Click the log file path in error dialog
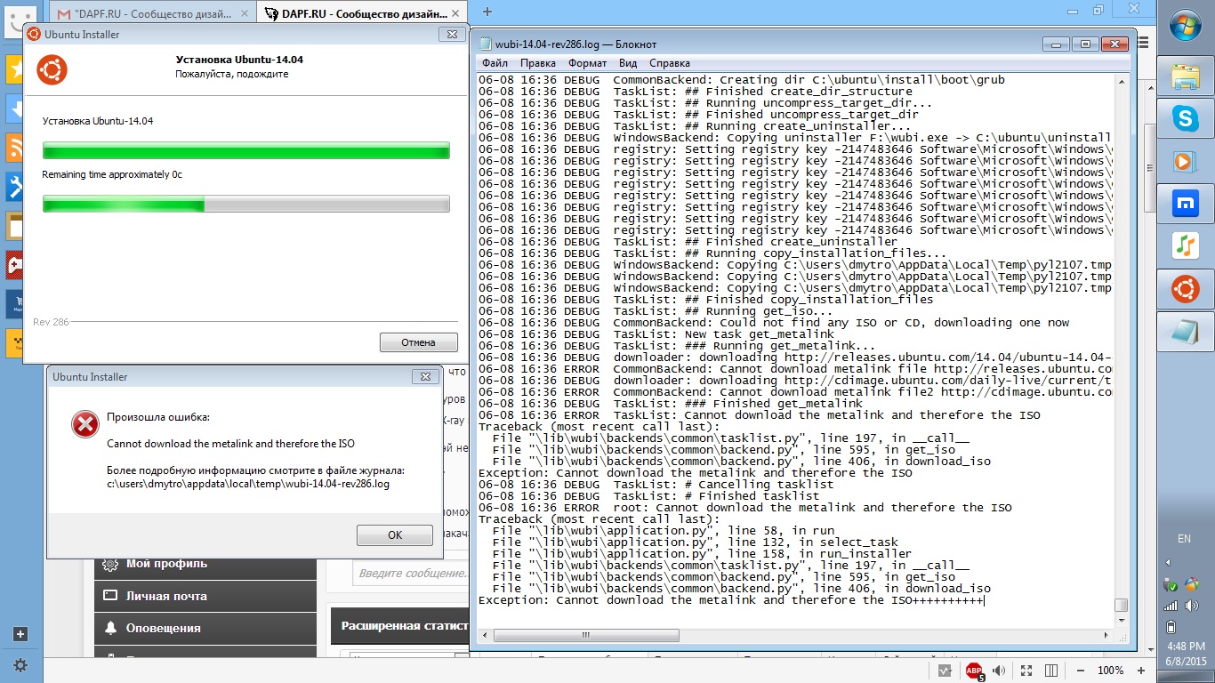1215x683 pixels. 248,484
